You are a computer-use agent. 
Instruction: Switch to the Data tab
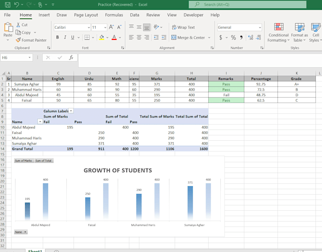[134, 15]
